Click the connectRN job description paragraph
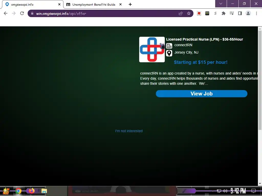262x196 pixels. (199, 78)
